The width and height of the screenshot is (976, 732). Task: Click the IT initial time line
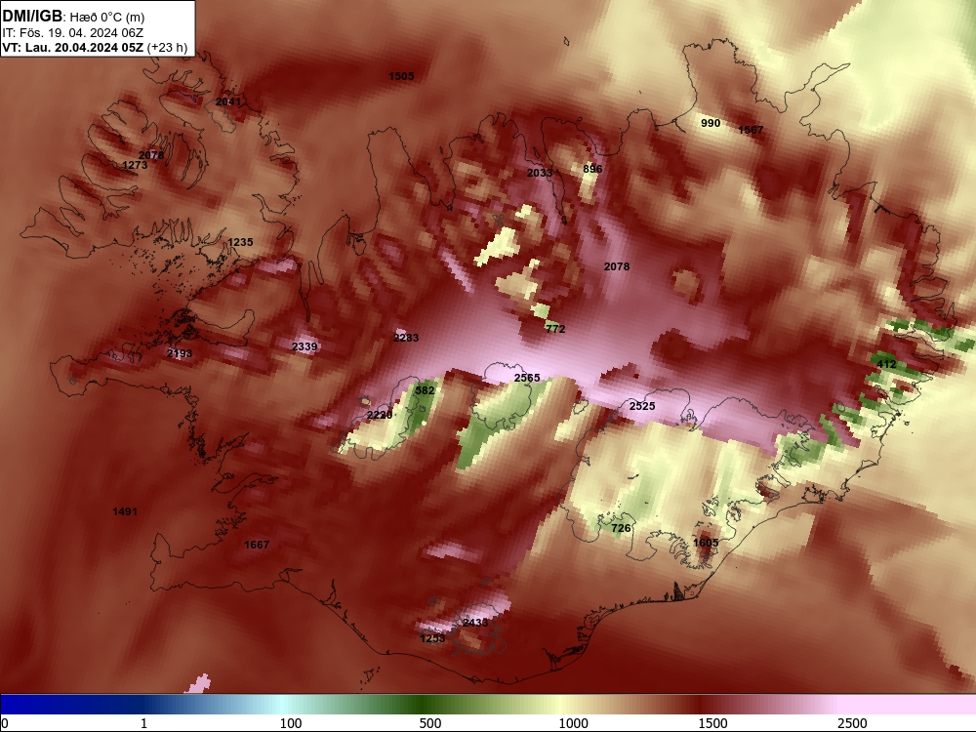(x=73, y=33)
